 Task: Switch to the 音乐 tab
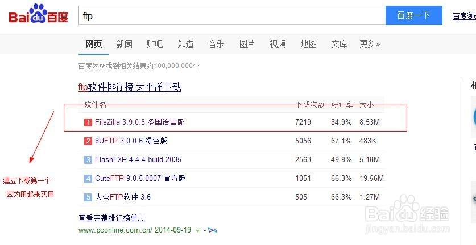click(x=217, y=44)
